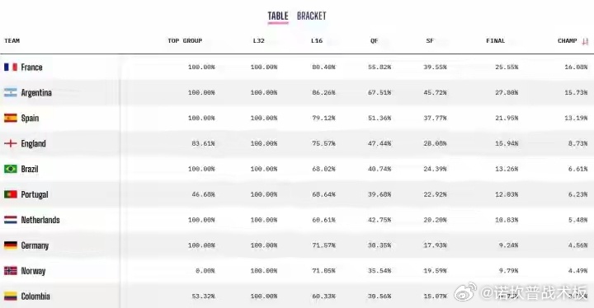This screenshot has width=594, height=308.
Task: Click the Portugal flag icon
Action: click(x=11, y=194)
